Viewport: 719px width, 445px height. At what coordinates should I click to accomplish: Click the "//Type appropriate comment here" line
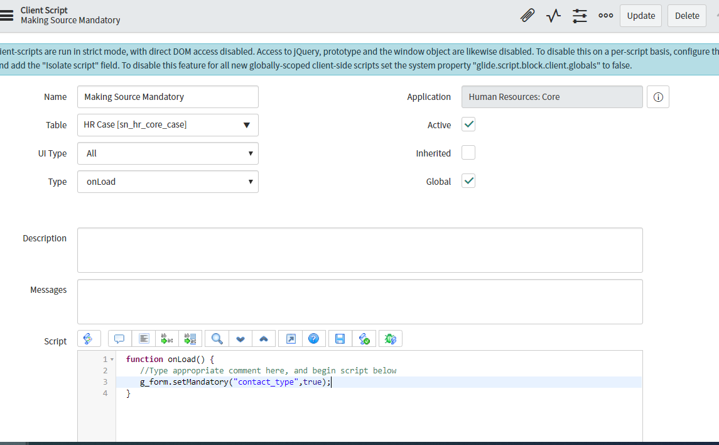(268, 370)
